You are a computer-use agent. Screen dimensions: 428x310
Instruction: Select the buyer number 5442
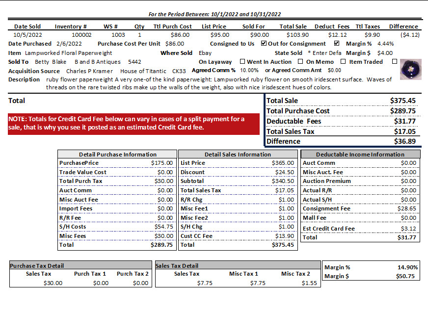134,62
